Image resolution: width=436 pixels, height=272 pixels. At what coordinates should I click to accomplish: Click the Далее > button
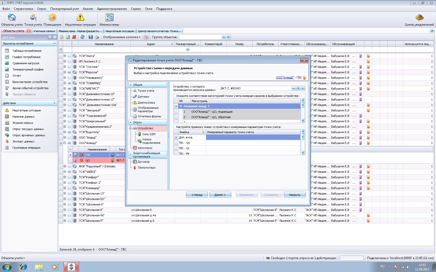[x=220, y=195]
